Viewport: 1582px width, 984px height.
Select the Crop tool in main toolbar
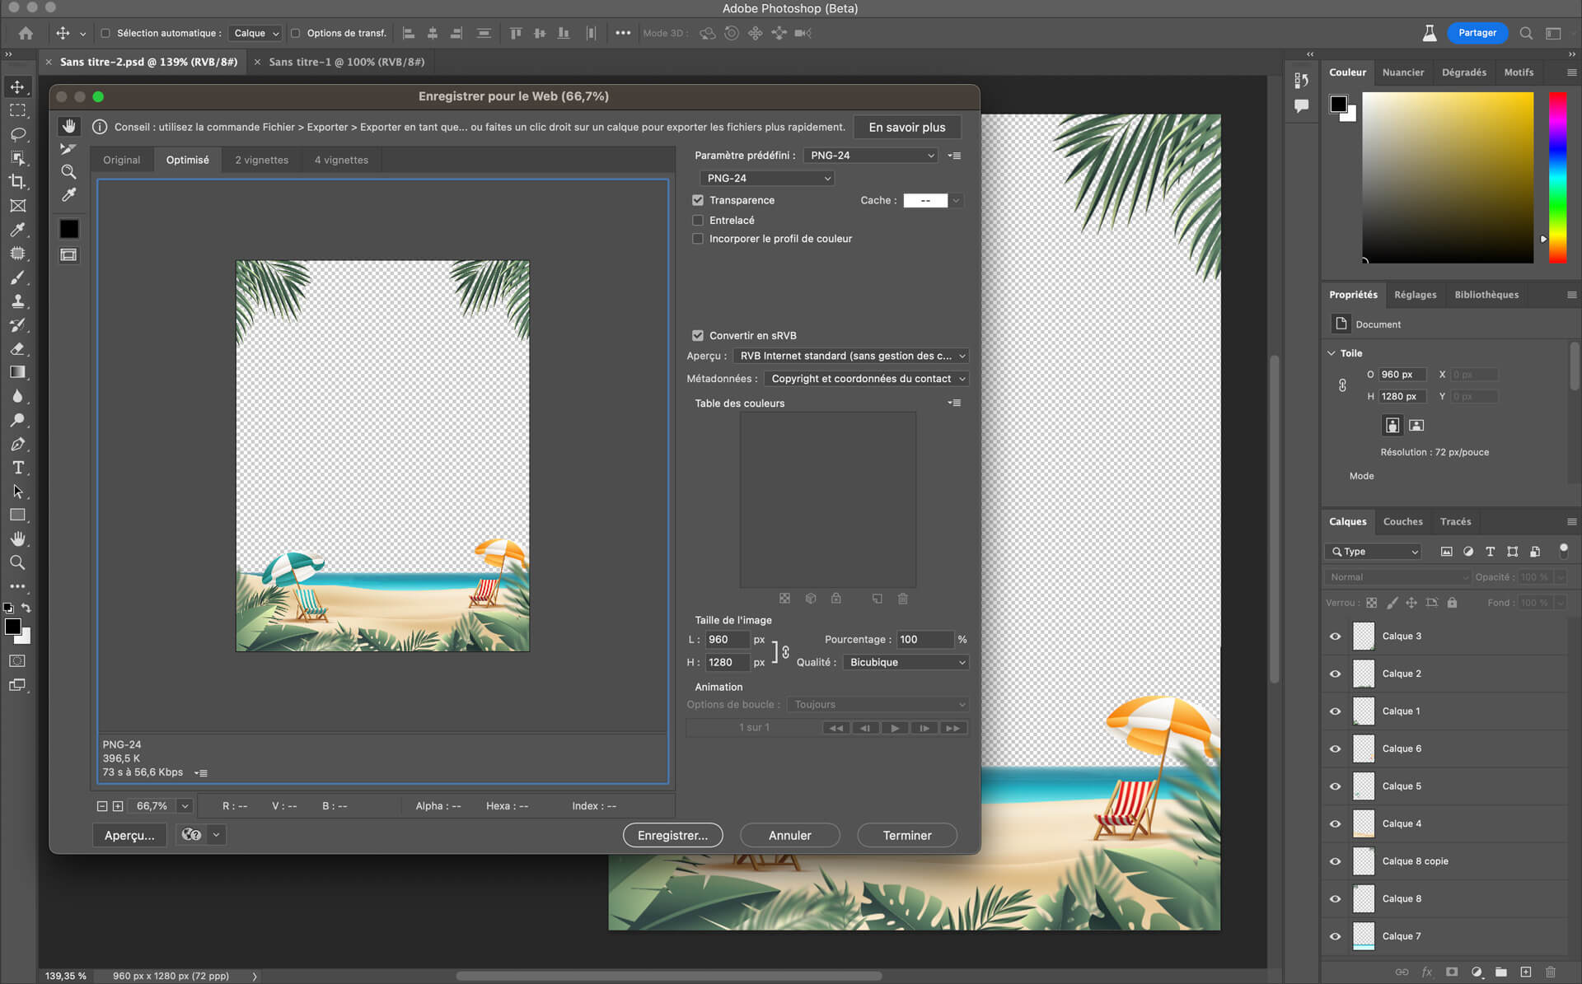17,182
